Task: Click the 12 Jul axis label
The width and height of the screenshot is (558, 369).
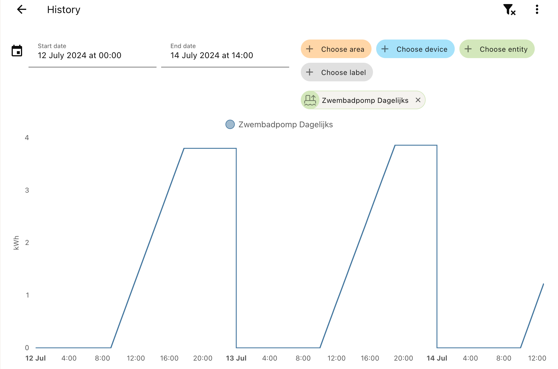Action: pos(35,358)
